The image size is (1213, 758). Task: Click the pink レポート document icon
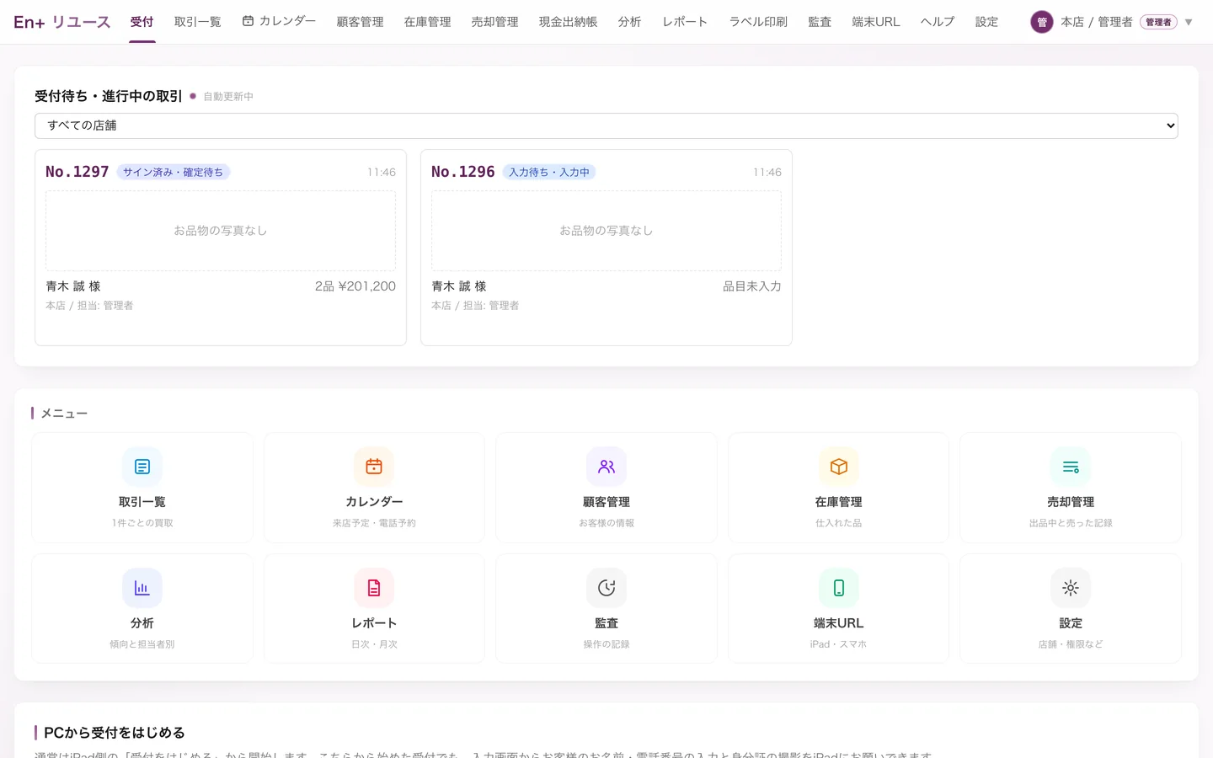pos(374,588)
